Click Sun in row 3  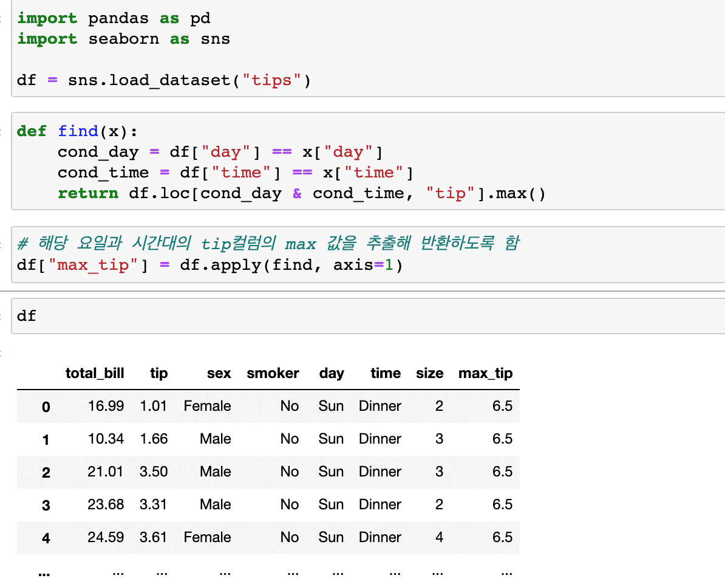331,504
